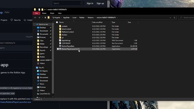Open recent locations dropdown arrow
Image resolution: width=194 pixels, height=109 pixels.
coord(42,18)
